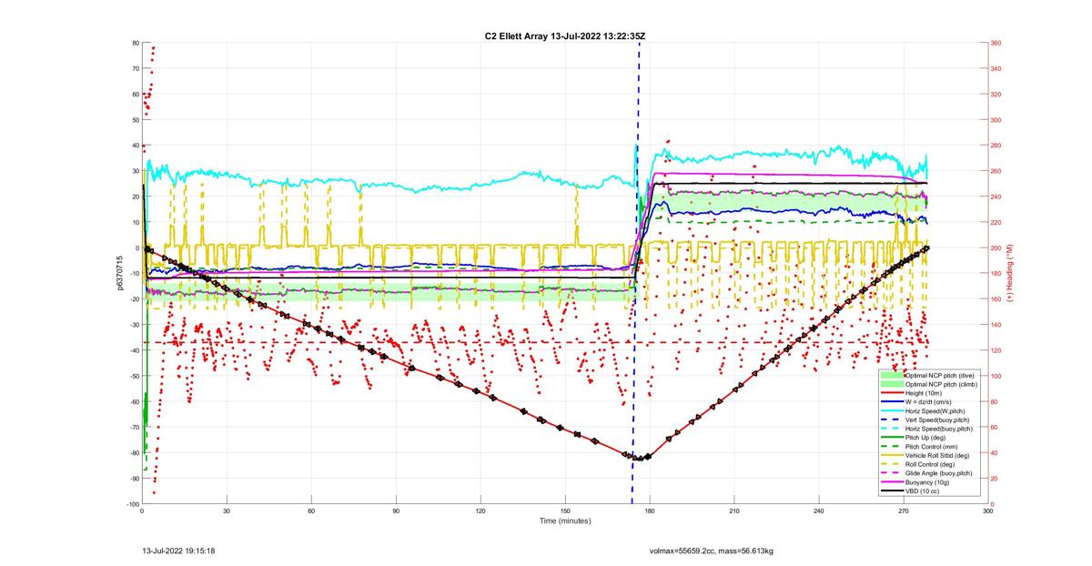1092x566 pixels.
Task: Click heading axis tick label '360'
Action: [x=996, y=43]
